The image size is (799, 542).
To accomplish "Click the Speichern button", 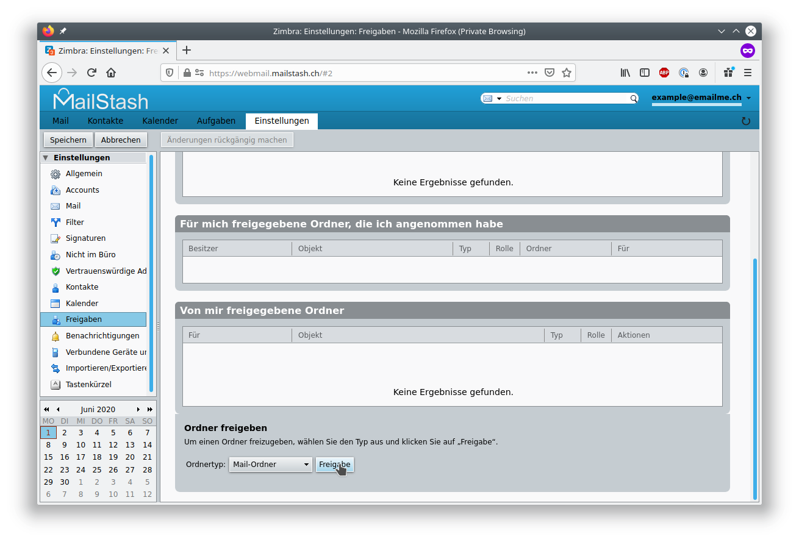I will (68, 140).
